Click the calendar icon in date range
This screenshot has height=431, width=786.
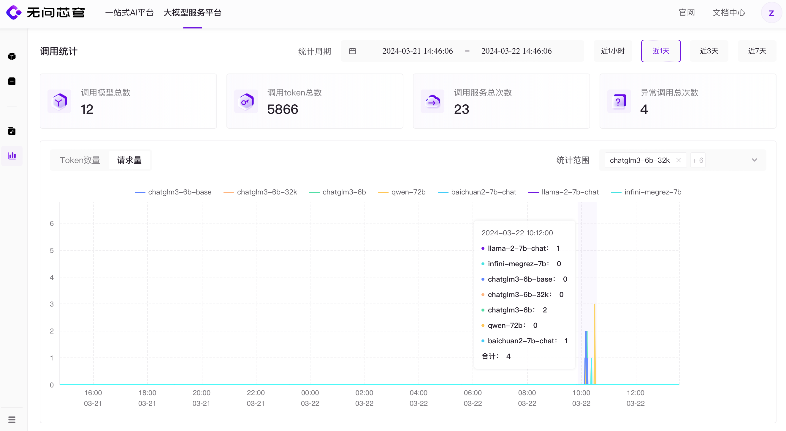(352, 51)
